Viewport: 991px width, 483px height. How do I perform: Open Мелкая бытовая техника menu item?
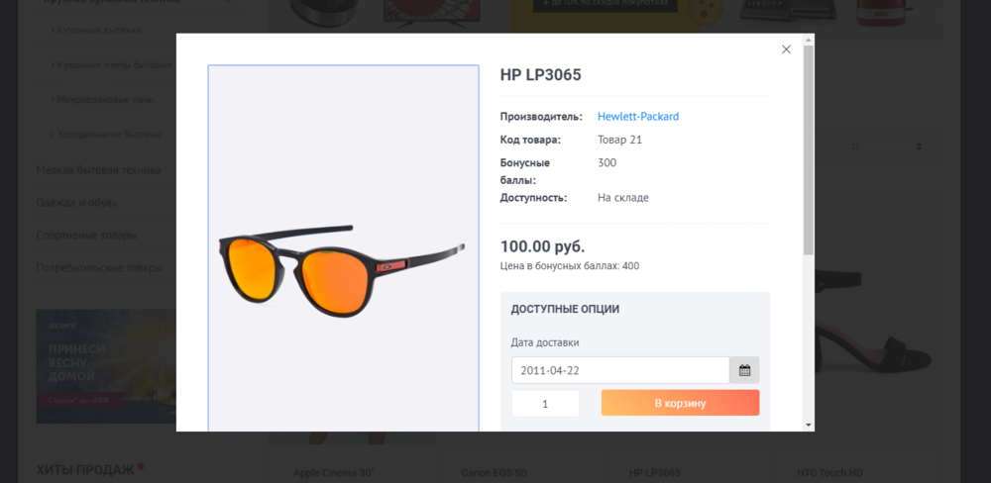[98, 170]
